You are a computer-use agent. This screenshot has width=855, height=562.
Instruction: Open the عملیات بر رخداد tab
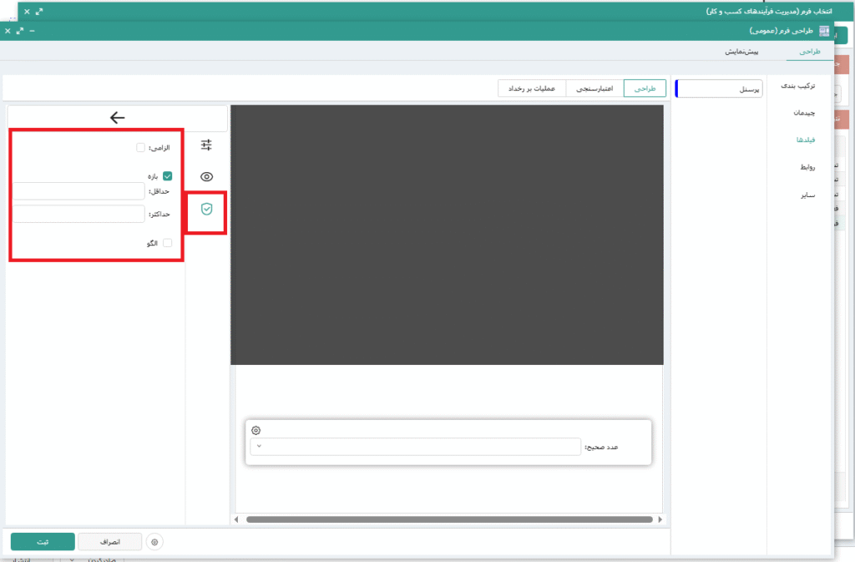point(532,88)
